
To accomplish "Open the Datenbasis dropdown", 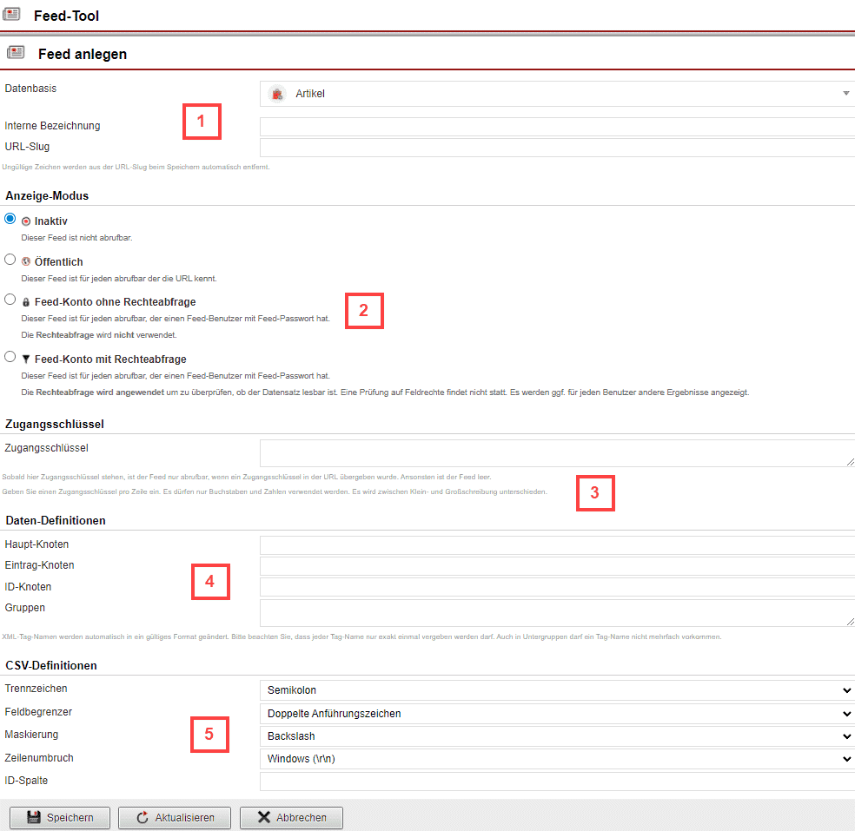I will click(x=556, y=94).
